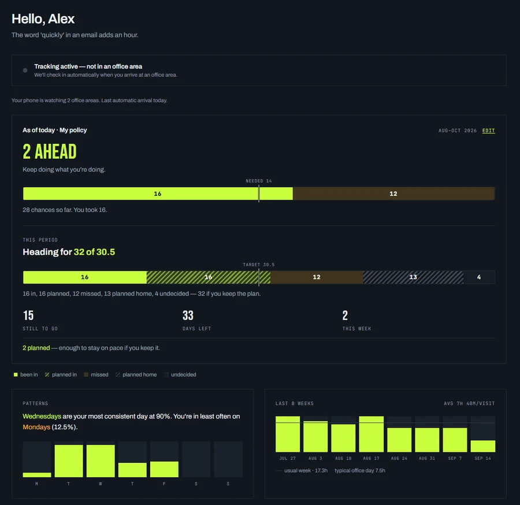The image size is (520, 505).
Task: Click 'PATTERNS' panel title
Action: [35, 403]
